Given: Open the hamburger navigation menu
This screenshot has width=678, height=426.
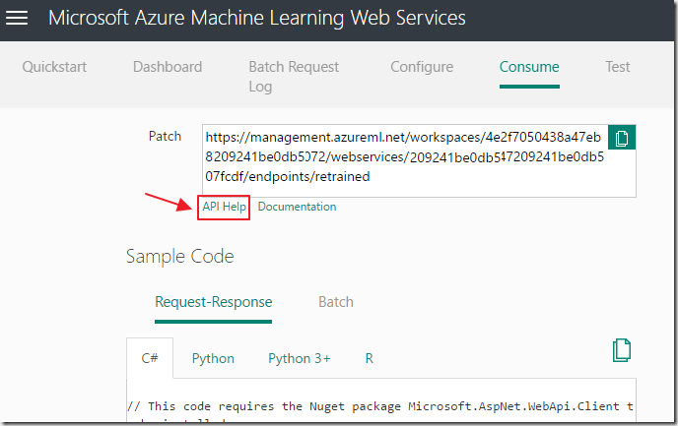Looking at the screenshot, I should 17,18.
